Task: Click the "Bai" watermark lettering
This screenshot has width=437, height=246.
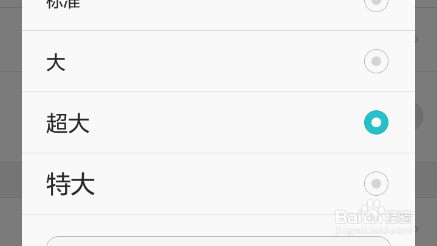Action: coord(350,217)
